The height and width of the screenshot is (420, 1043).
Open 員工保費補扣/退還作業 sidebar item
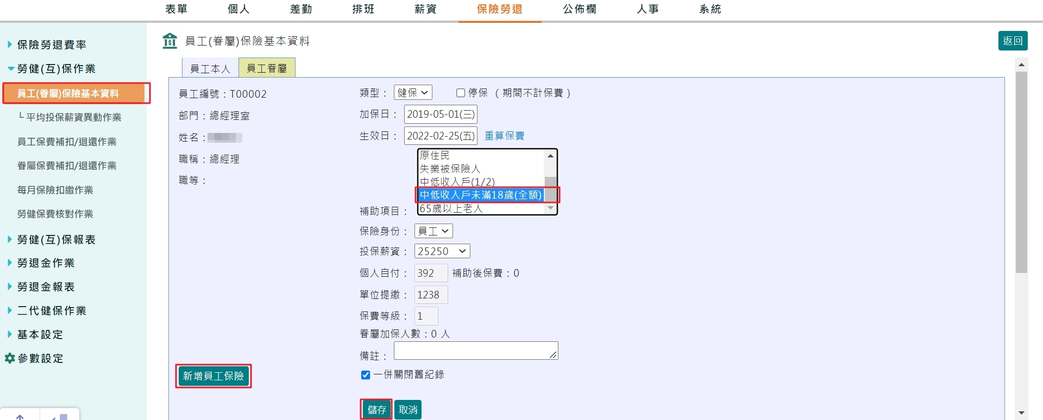pos(67,142)
